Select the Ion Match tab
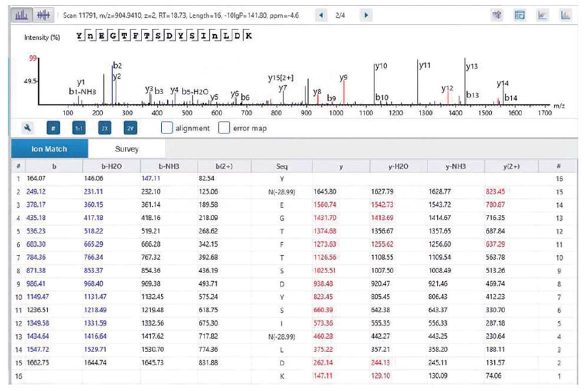 [50, 149]
